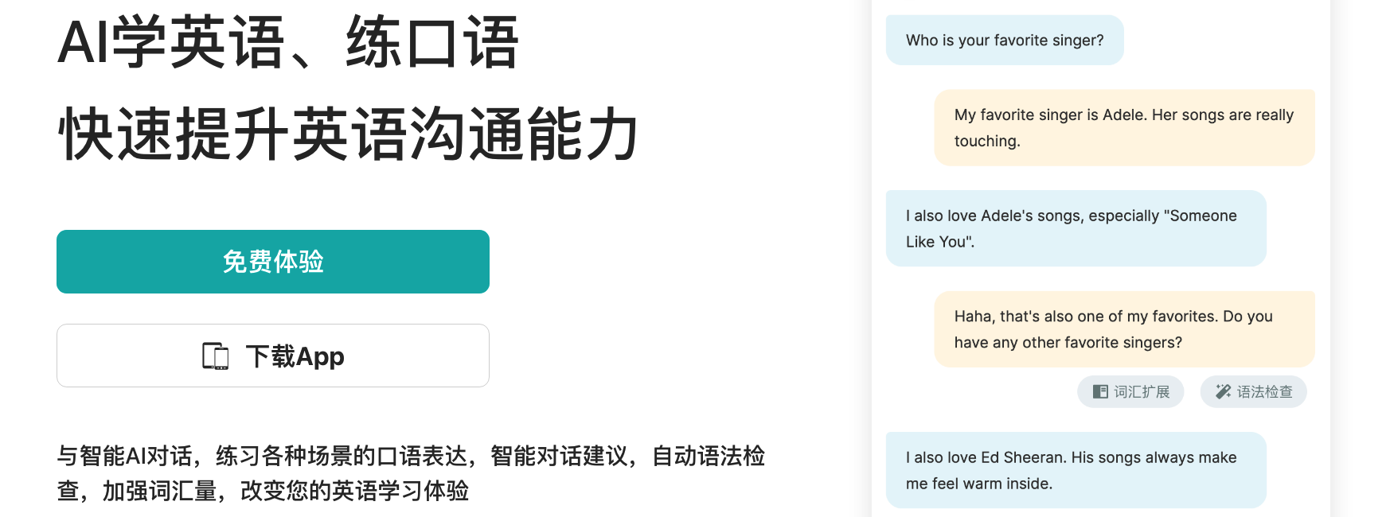Select the "I also love Ed Sheeran" message bubble

pos(1076,470)
